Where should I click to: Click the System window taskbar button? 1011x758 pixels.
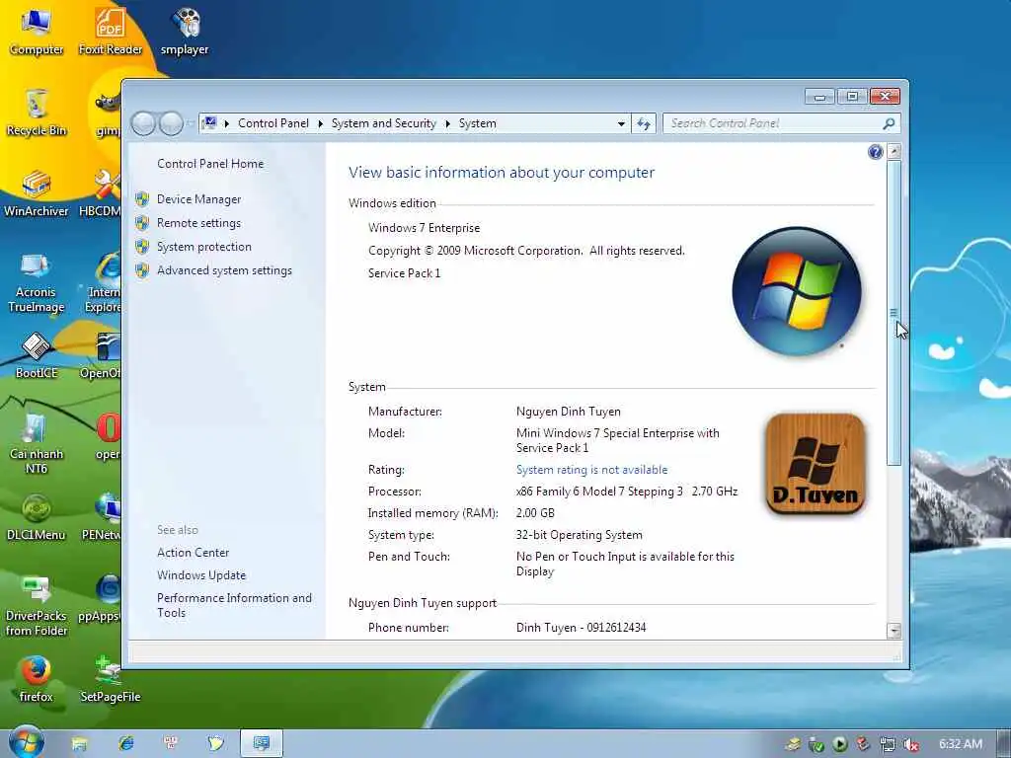[261, 744]
